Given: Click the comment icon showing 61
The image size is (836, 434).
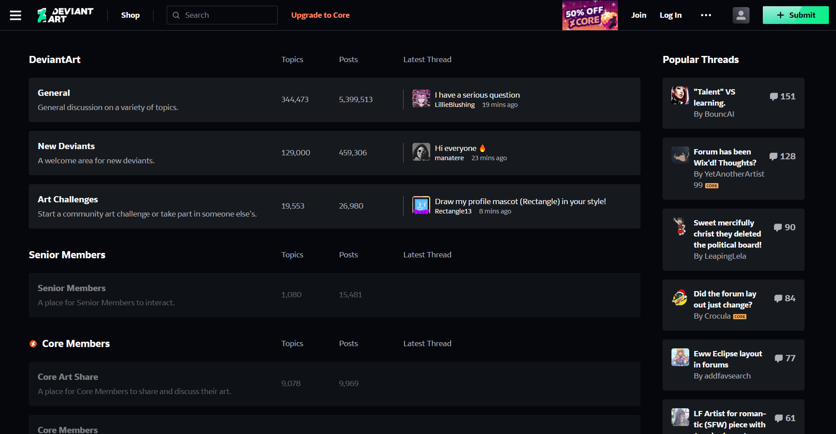Looking at the screenshot, I should point(779,418).
